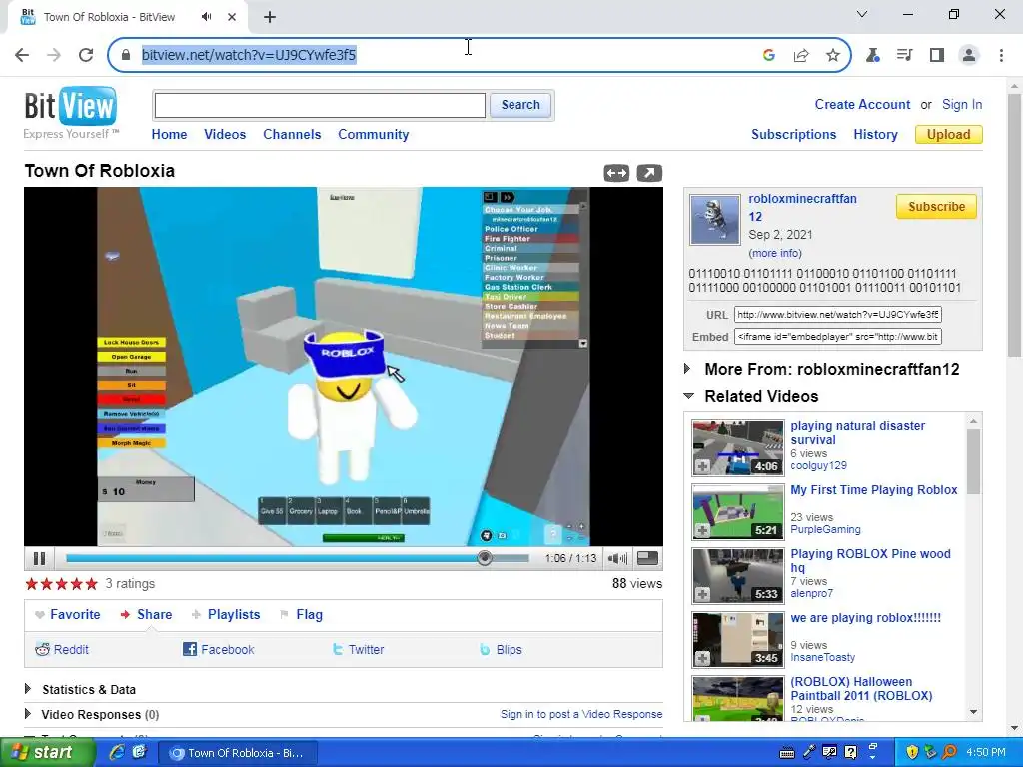The image size is (1023, 767).
Task: Click the browser address bar URL
Action: tap(249, 55)
